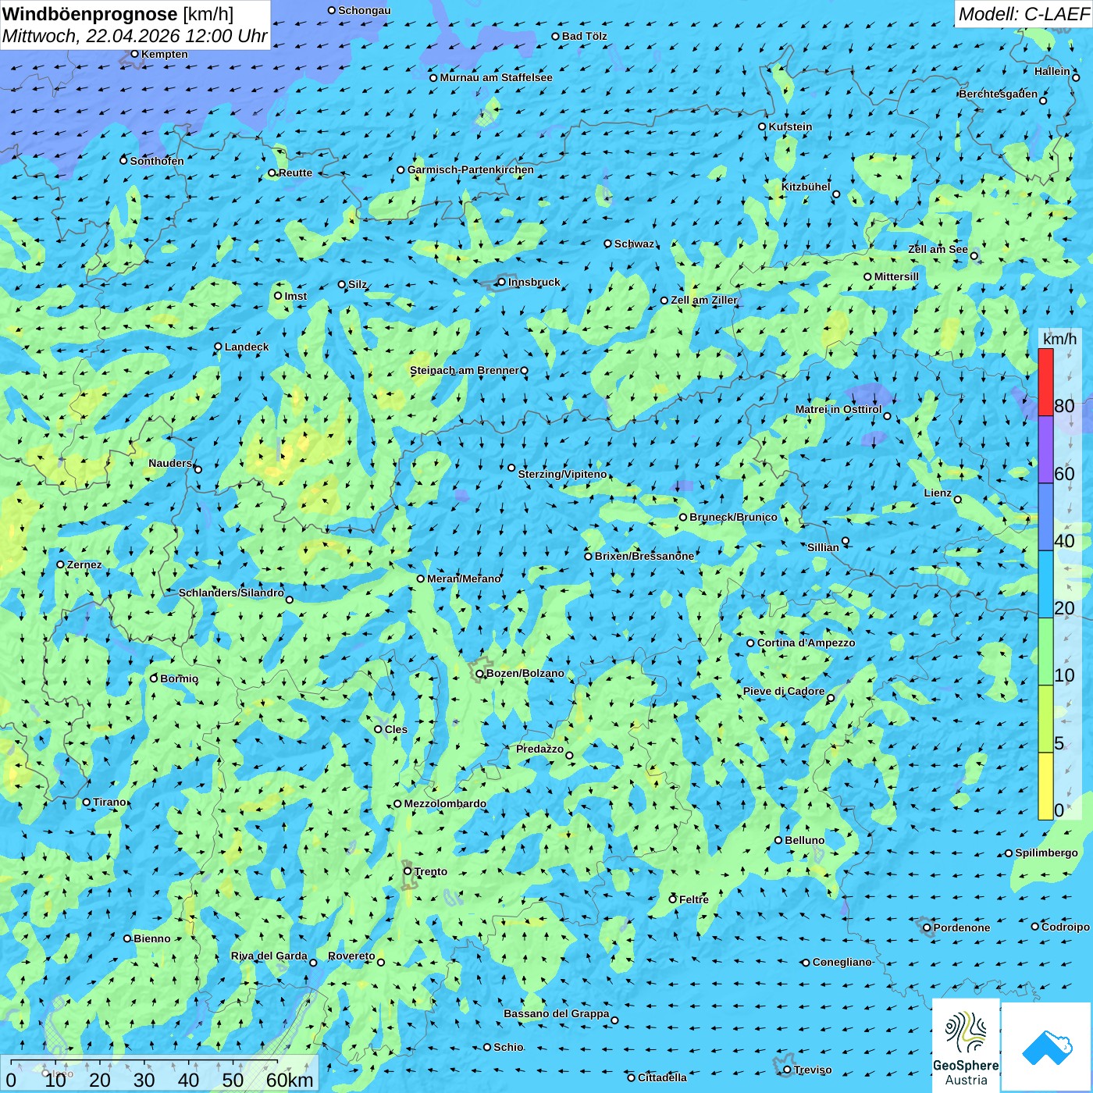Click the 'Cittadella' label
Image resolution: width=1093 pixels, height=1093 pixels.
(x=662, y=1077)
